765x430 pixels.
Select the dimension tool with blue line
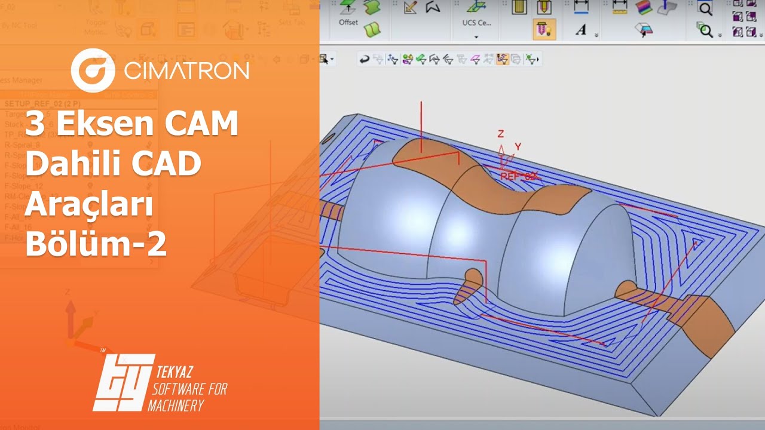coord(580,7)
